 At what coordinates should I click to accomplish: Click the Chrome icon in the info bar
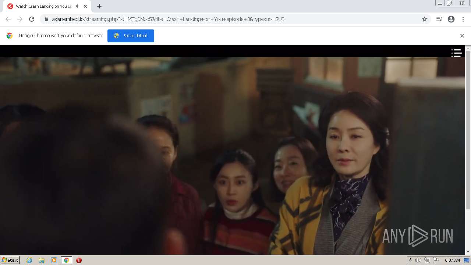[x=10, y=36]
